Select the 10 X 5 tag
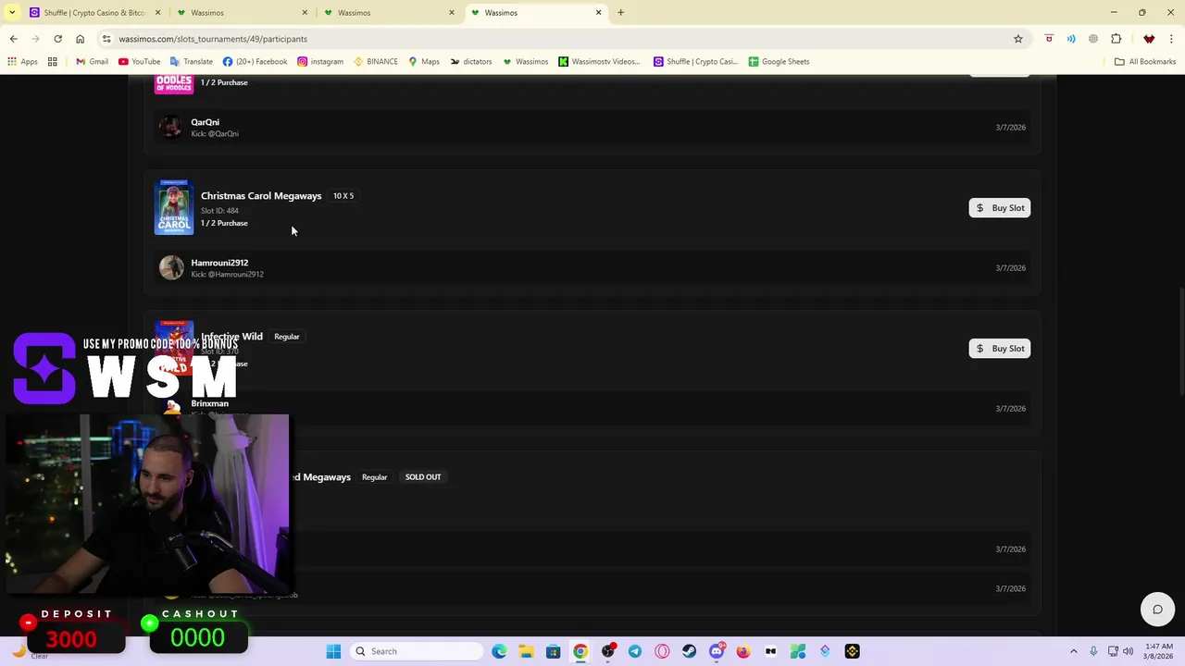Viewport: 1185px width, 666px height. point(343,196)
